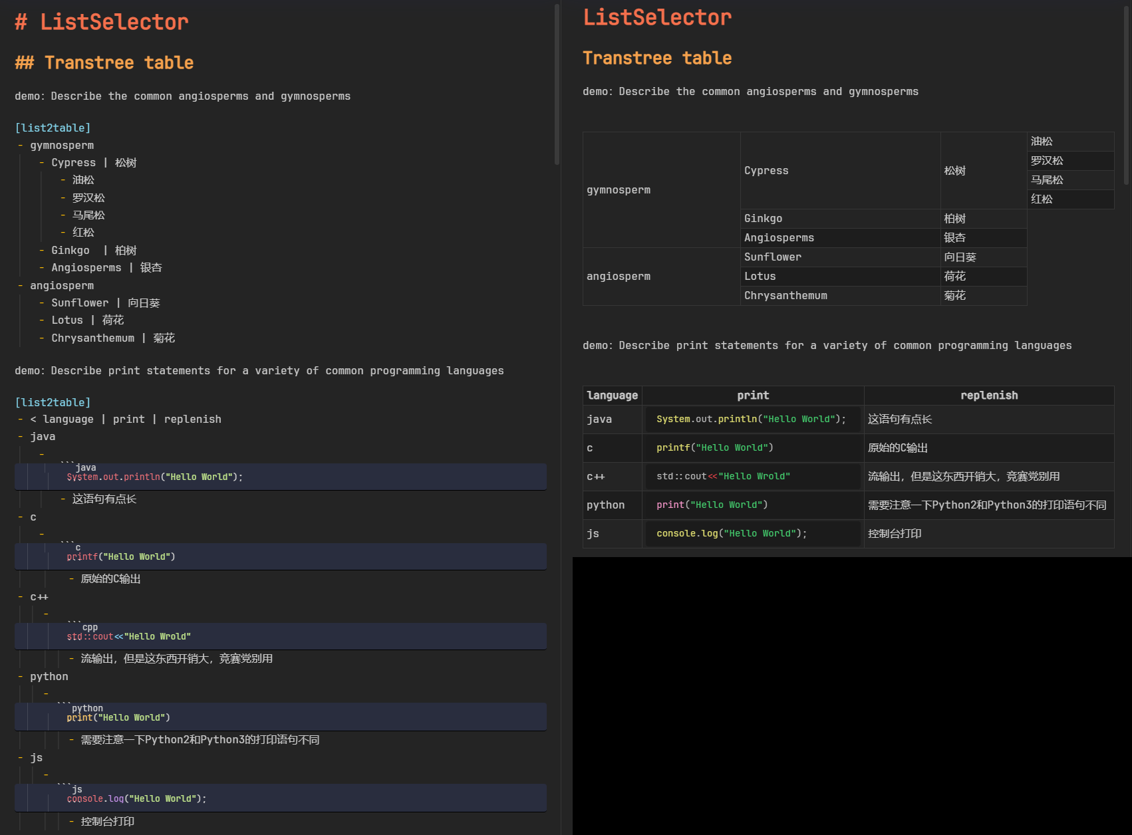Click the rendered print("Hello World") python cell

[x=712, y=505]
